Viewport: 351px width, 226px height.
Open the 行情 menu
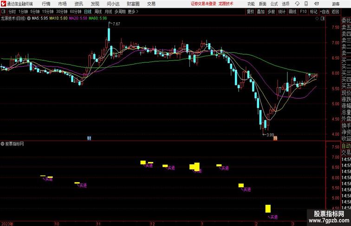click(x=46, y=4)
